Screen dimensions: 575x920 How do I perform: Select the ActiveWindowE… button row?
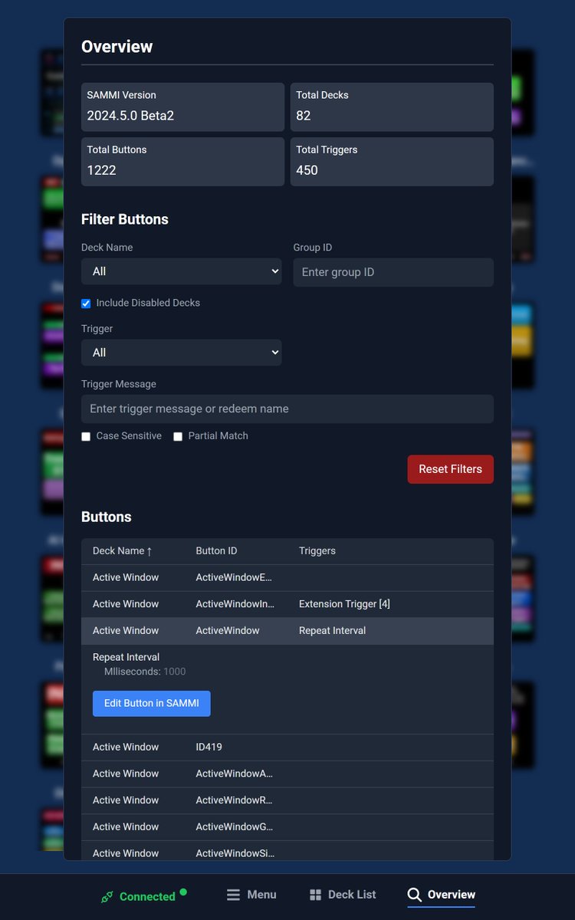[287, 578]
